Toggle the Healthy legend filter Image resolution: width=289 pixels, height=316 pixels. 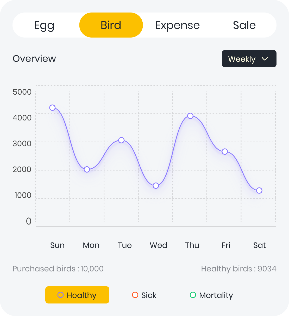click(x=77, y=295)
